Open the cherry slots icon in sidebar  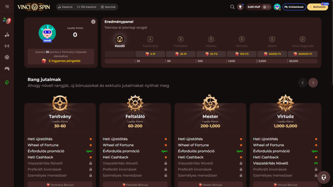pyautogui.click(x=7, y=35)
